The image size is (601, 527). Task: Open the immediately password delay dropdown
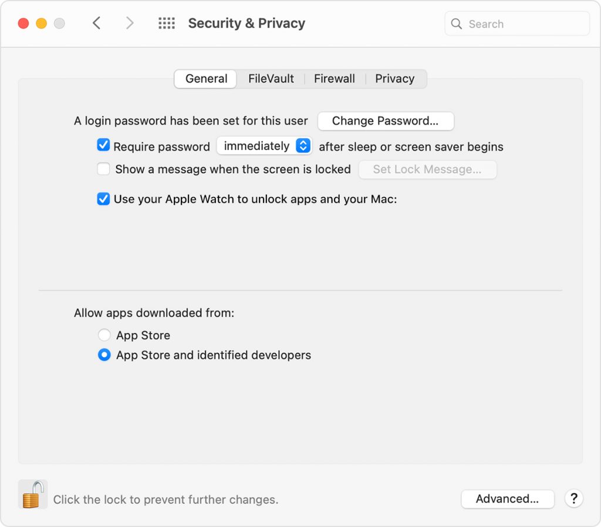click(x=264, y=146)
